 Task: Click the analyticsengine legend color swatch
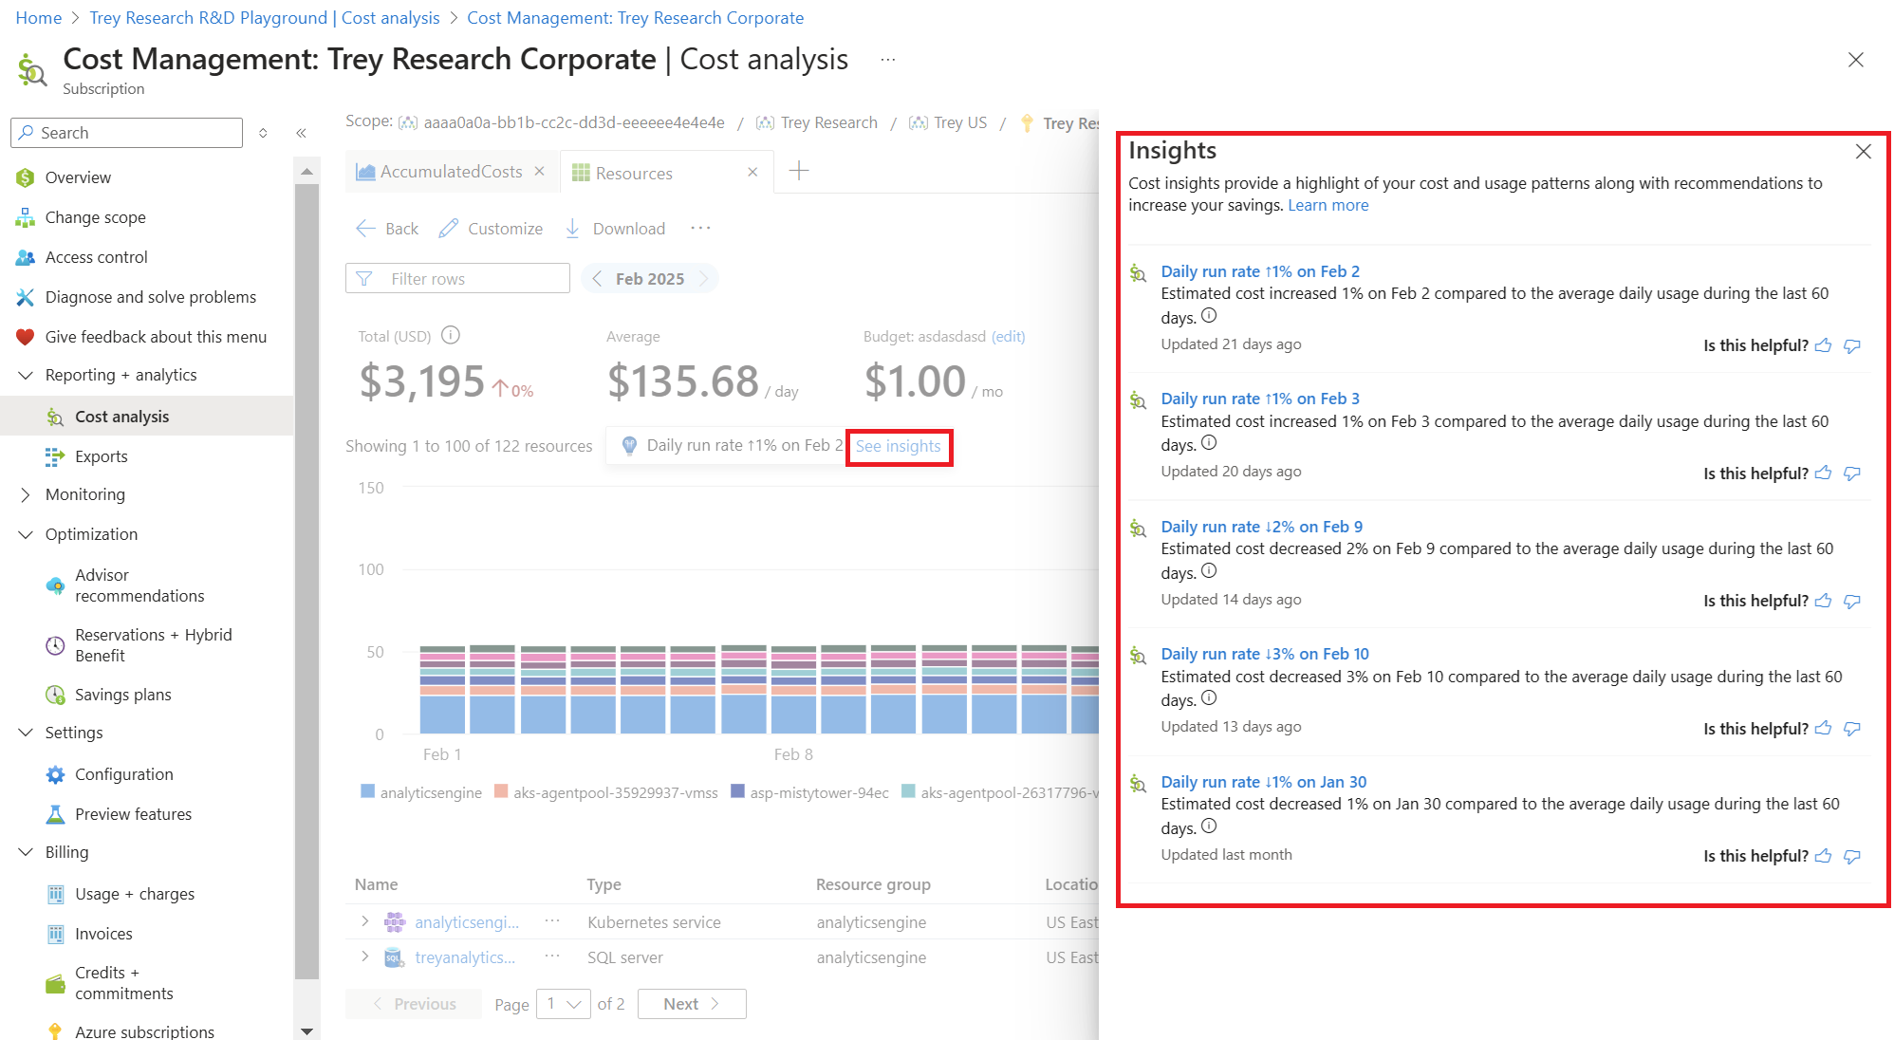pos(367,791)
